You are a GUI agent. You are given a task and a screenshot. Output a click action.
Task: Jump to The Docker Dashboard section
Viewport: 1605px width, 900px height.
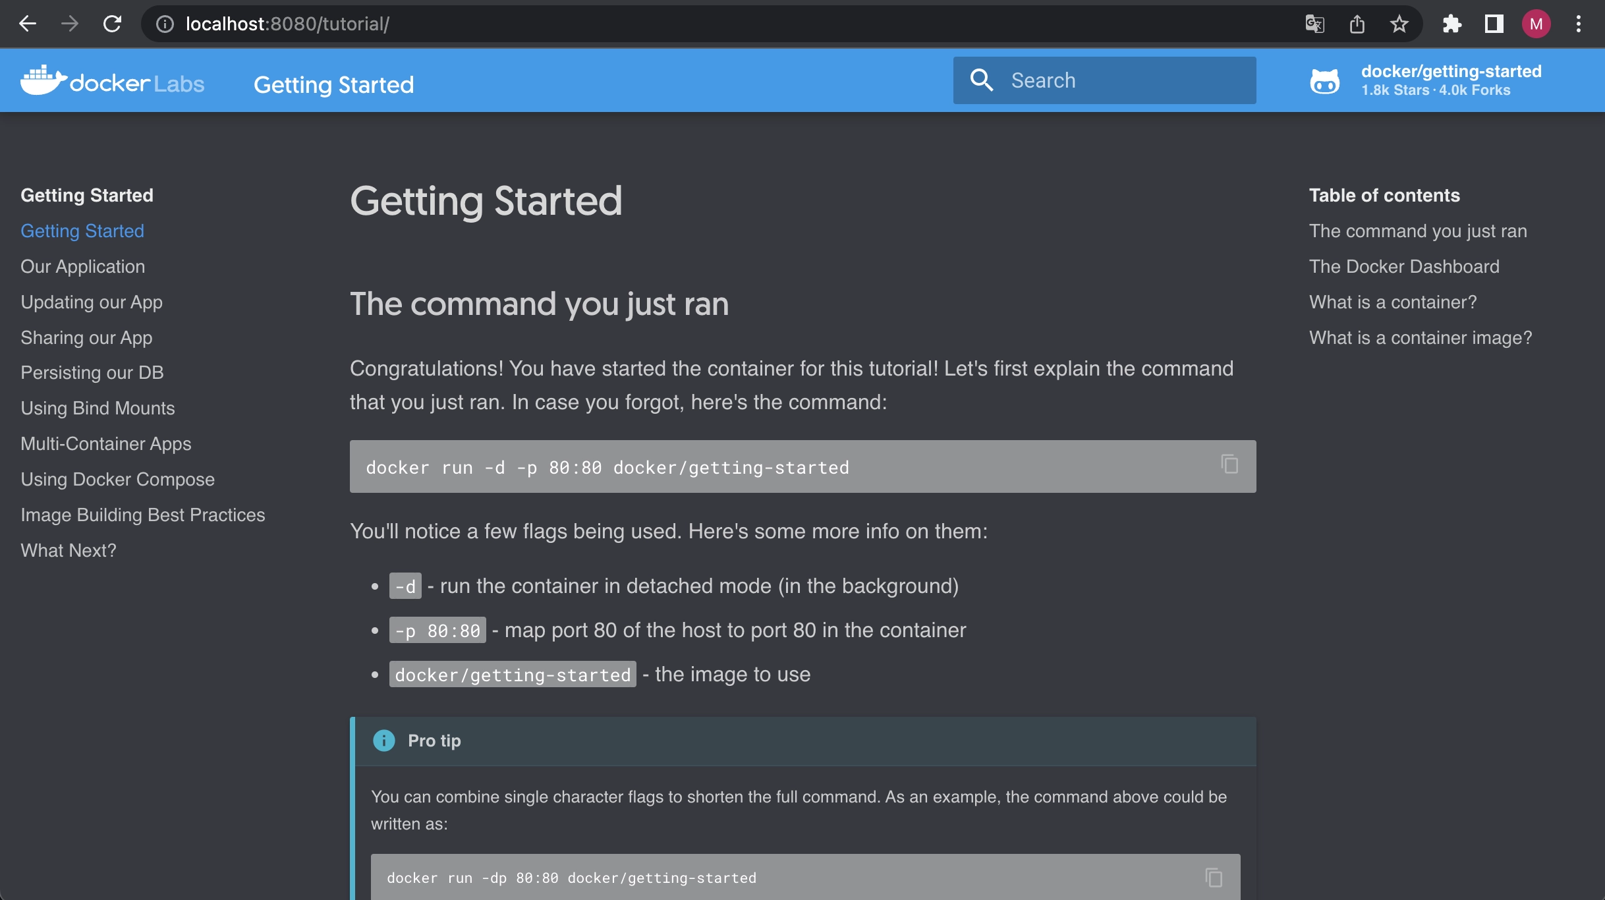[x=1404, y=267]
